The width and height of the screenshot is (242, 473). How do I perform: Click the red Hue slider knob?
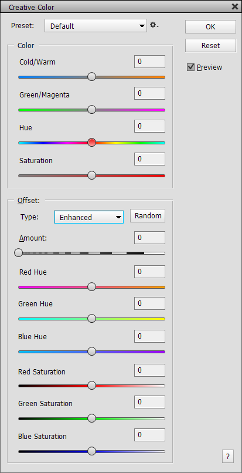(91, 143)
